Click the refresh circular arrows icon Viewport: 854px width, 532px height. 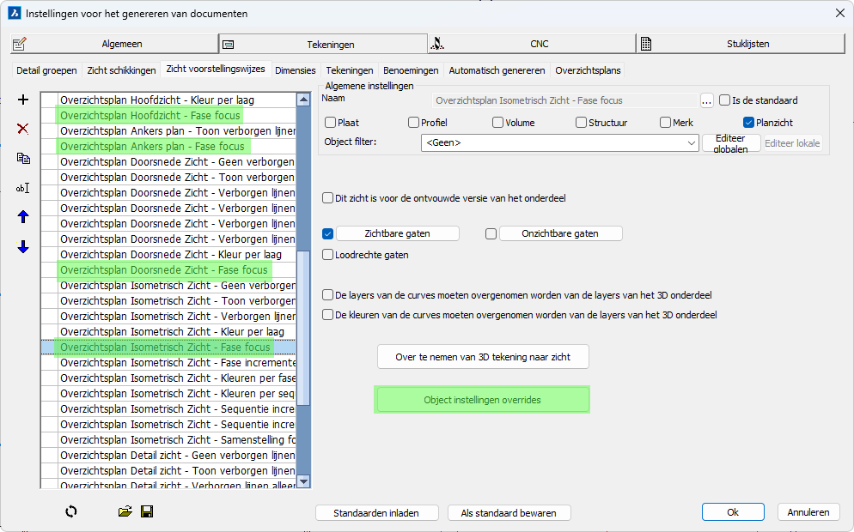71,511
